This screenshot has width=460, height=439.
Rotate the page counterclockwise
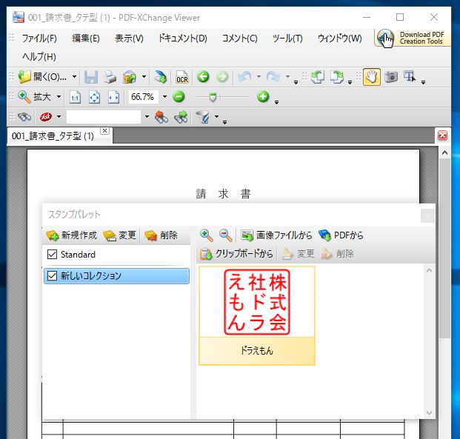[x=318, y=77]
